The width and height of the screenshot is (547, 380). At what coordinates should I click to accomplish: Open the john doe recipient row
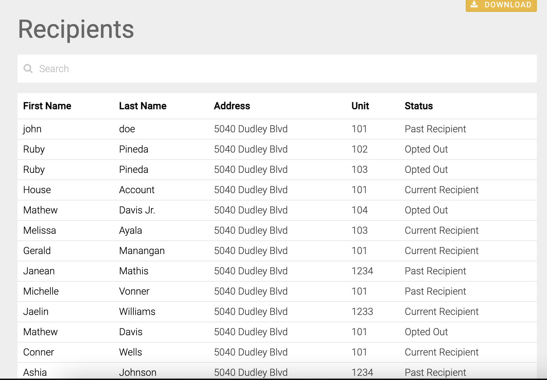277,129
